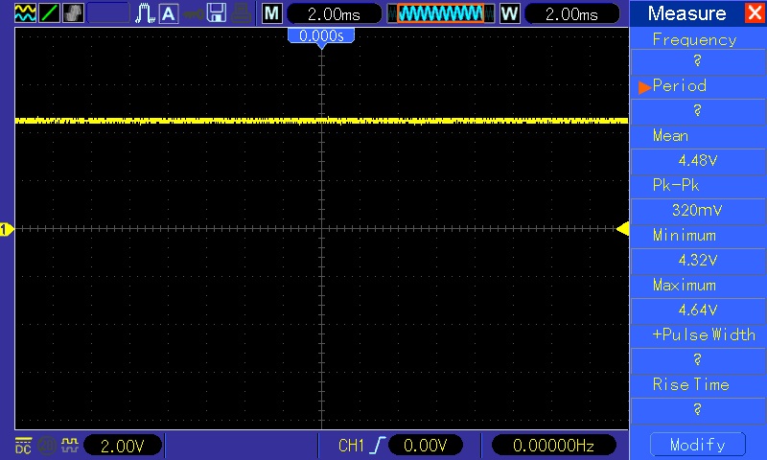Select the Pk-Pk measurement label
Viewport: 767px width, 460px height.
[x=676, y=185]
